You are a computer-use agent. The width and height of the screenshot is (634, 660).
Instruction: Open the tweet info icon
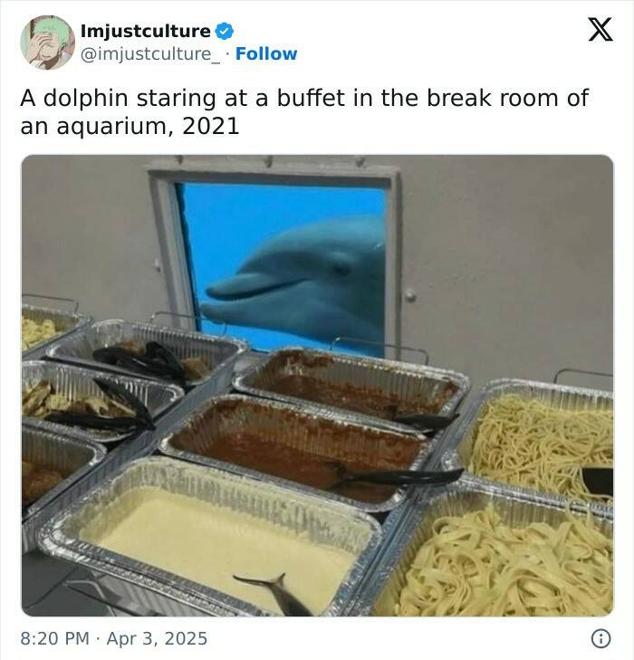[x=600, y=638]
